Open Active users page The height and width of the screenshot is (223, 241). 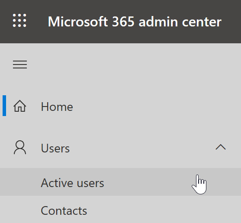click(x=120, y=182)
